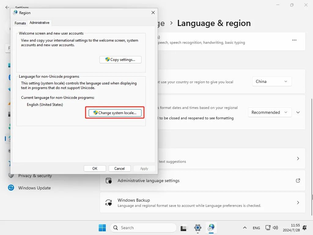Viewport: 313px width, 235px height.
Task: Open the language three-dots more options
Action: coord(294,40)
